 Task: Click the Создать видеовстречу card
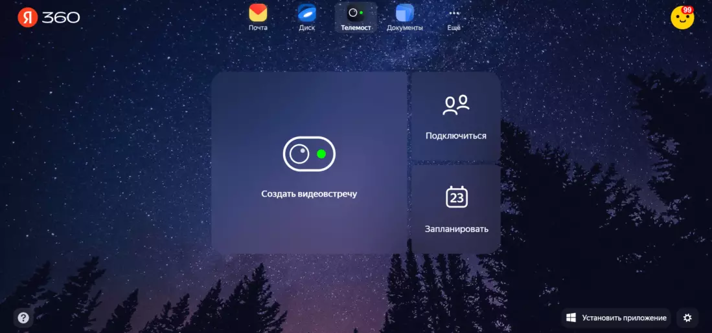[x=309, y=163]
